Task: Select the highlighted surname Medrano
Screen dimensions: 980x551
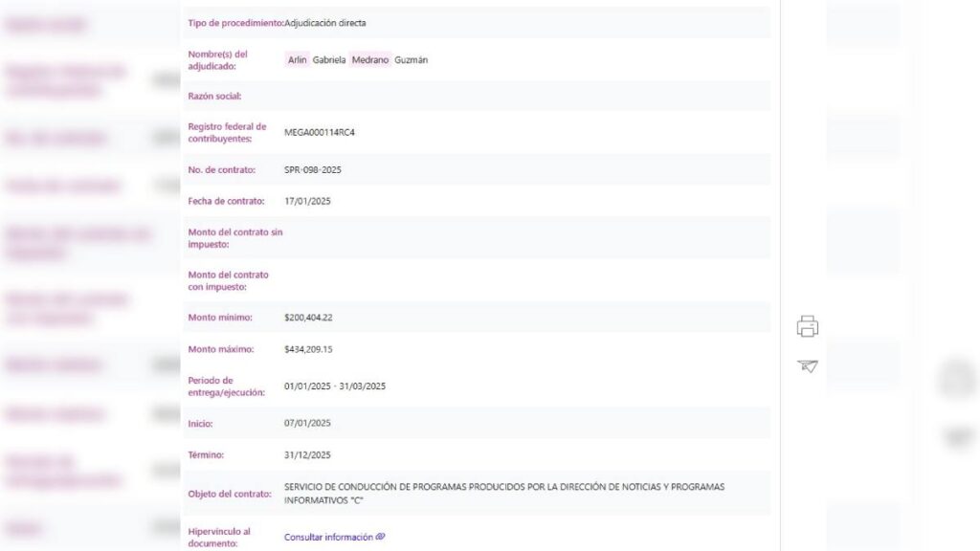Action: point(370,59)
